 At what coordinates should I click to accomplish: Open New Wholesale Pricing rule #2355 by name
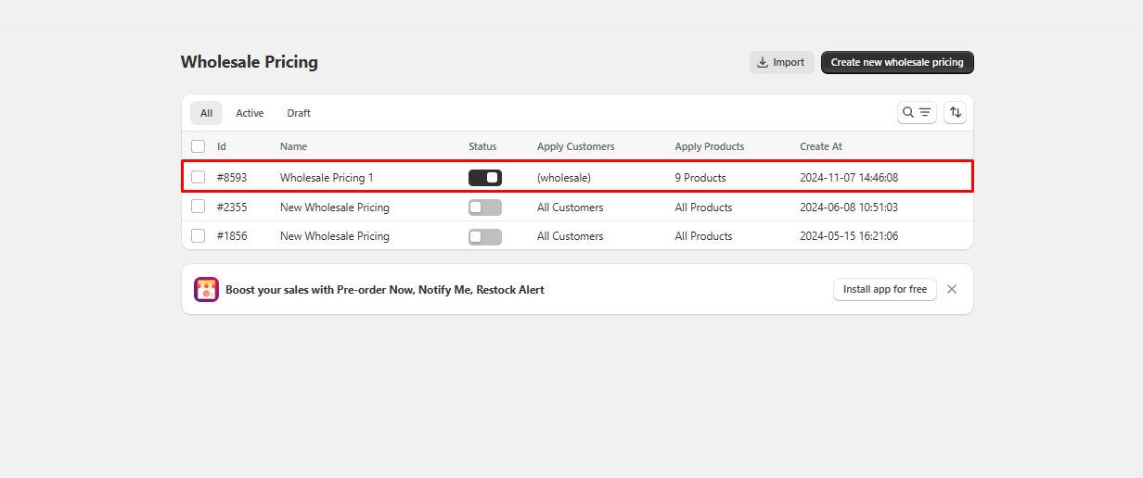pyautogui.click(x=335, y=208)
